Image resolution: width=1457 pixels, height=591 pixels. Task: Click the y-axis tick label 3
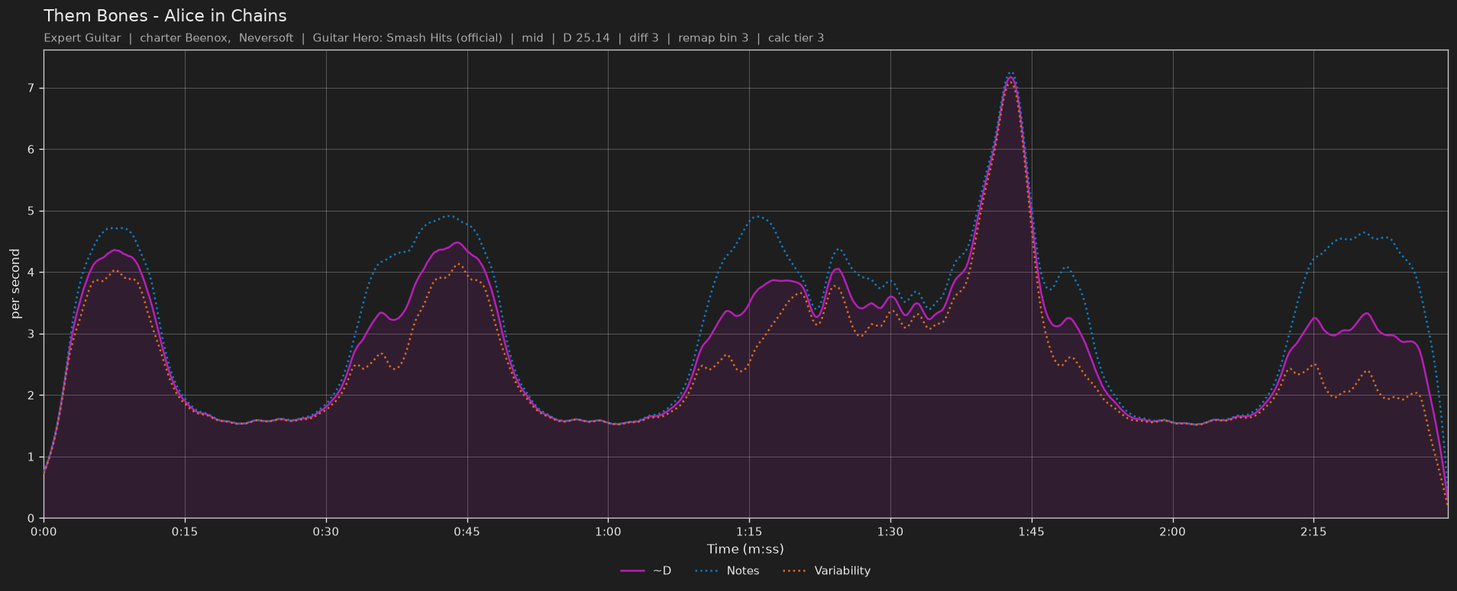coord(32,334)
